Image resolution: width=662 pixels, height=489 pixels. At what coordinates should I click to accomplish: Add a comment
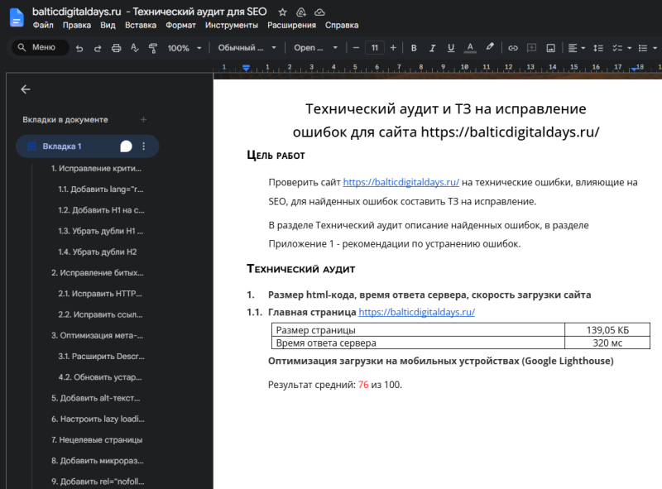(531, 48)
